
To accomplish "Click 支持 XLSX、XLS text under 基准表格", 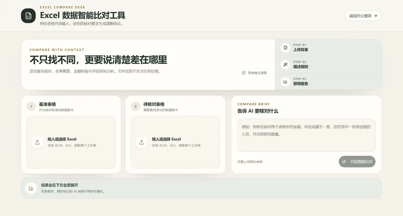I will (72, 145).
